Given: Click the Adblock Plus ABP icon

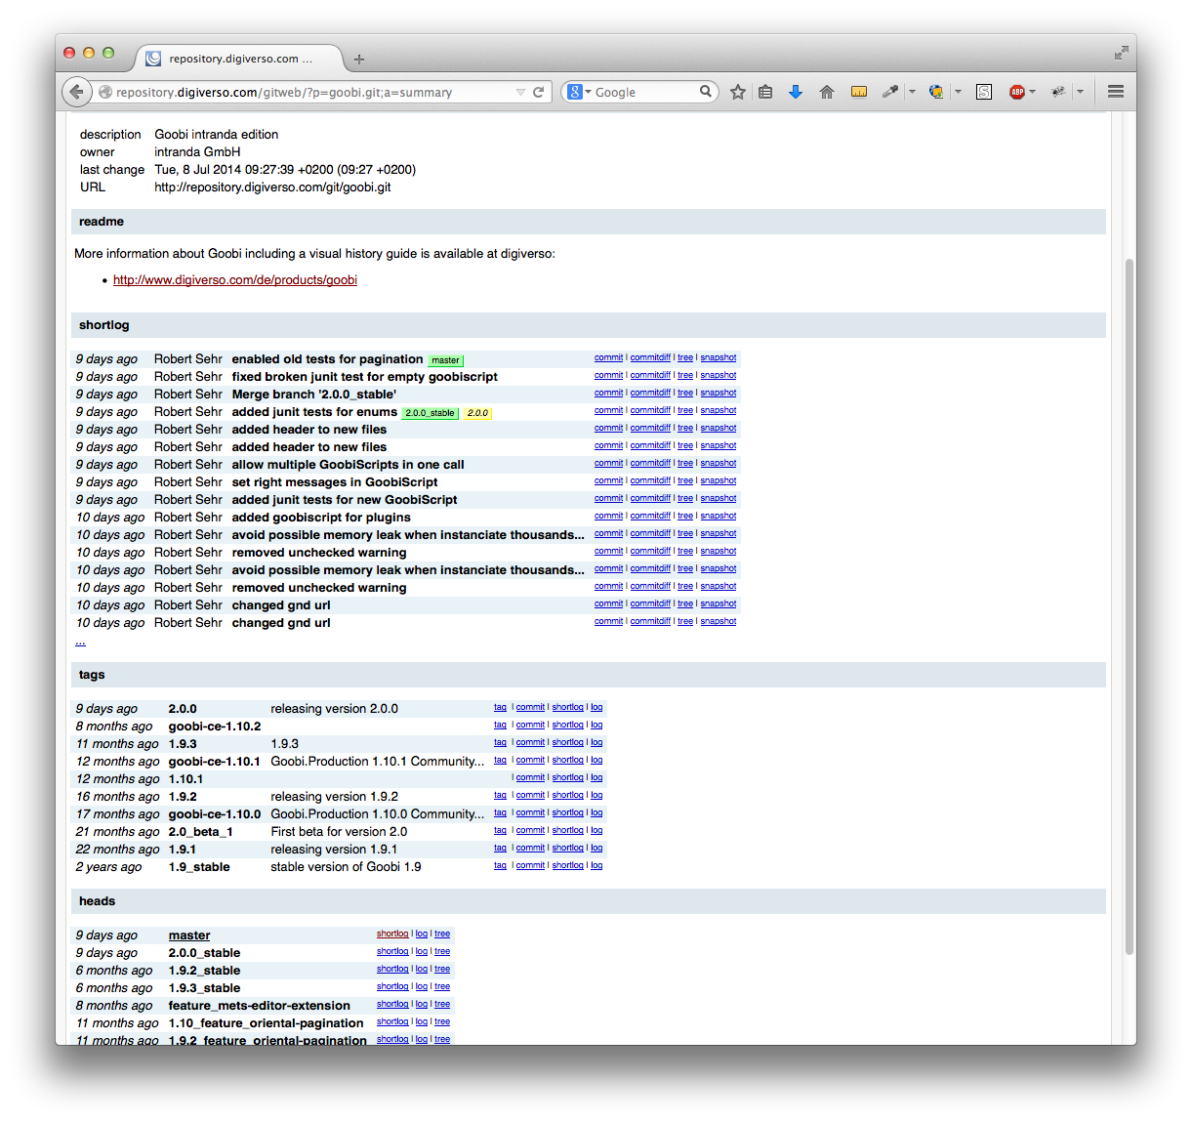Looking at the screenshot, I should 1017,92.
